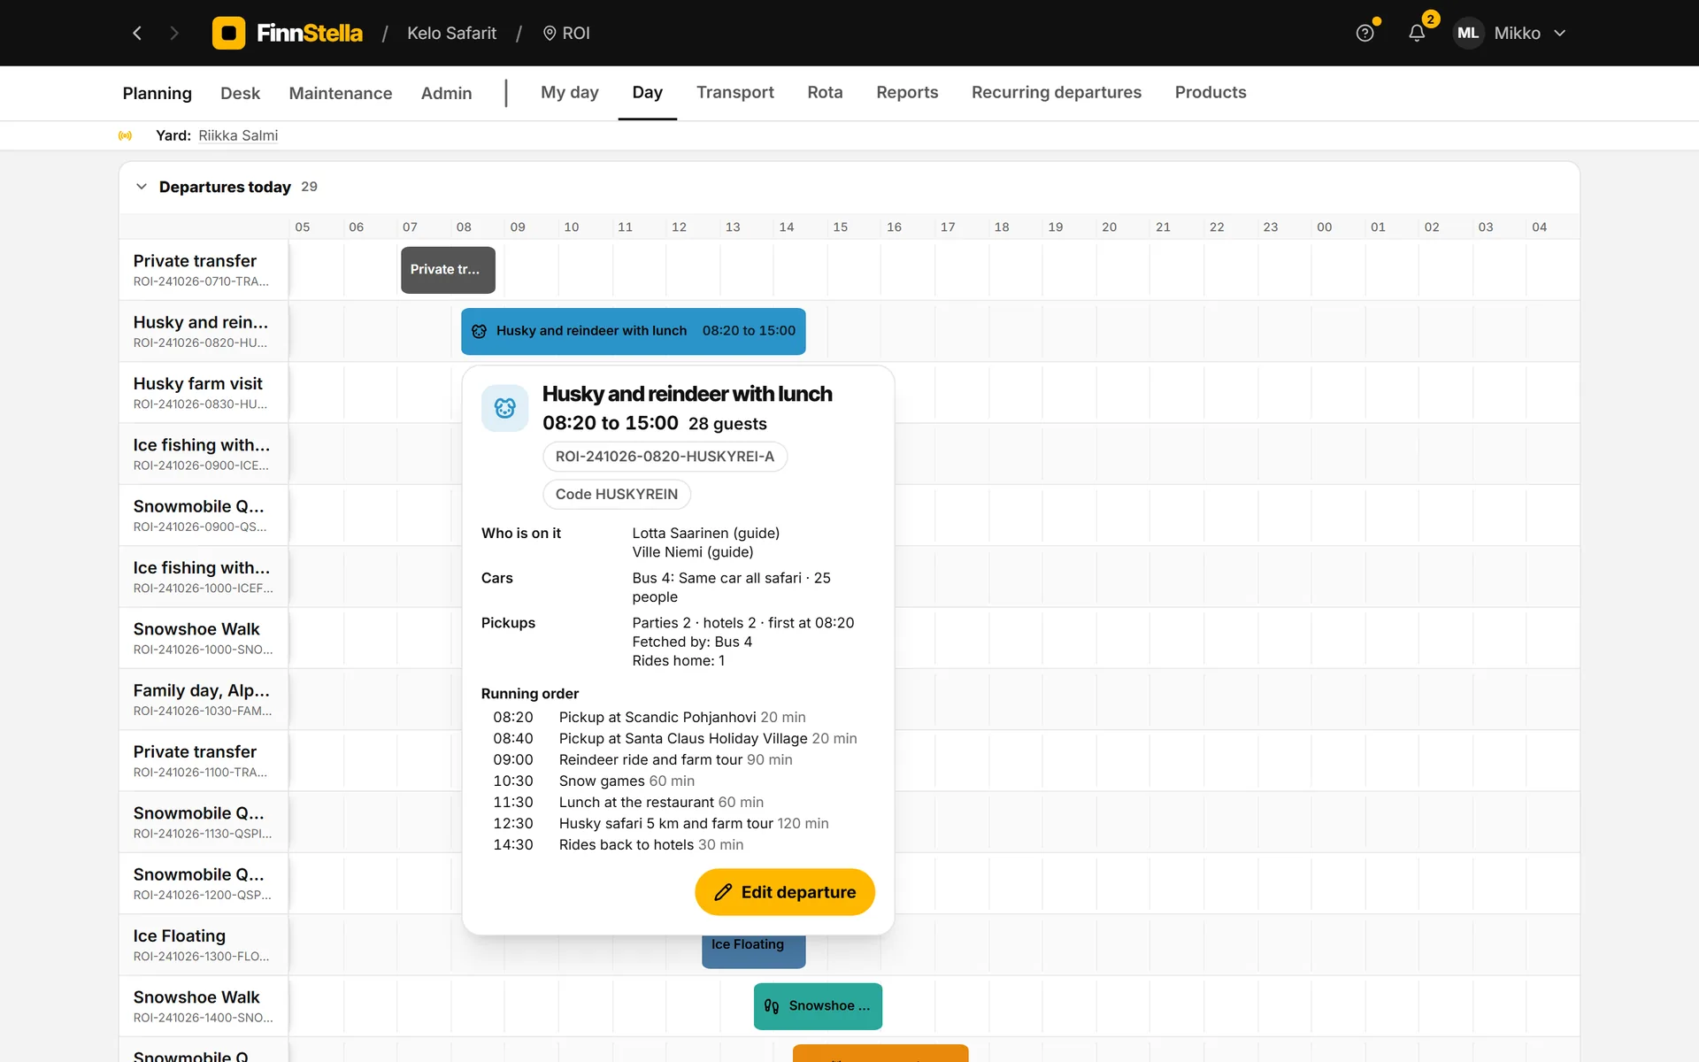Image resolution: width=1699 pixels, height=1062 pixels.
Task: Select the Ice Floating timeline block
Action: pyautogui.click(x=754, y=950)
